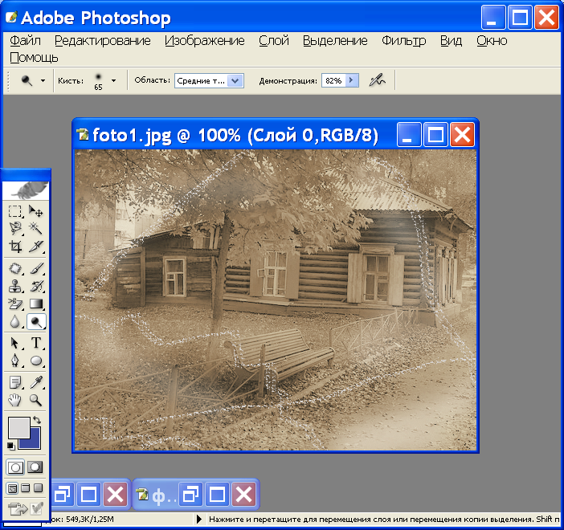Select the Eraser tool

pyautogui.click(x=14, y=304)
